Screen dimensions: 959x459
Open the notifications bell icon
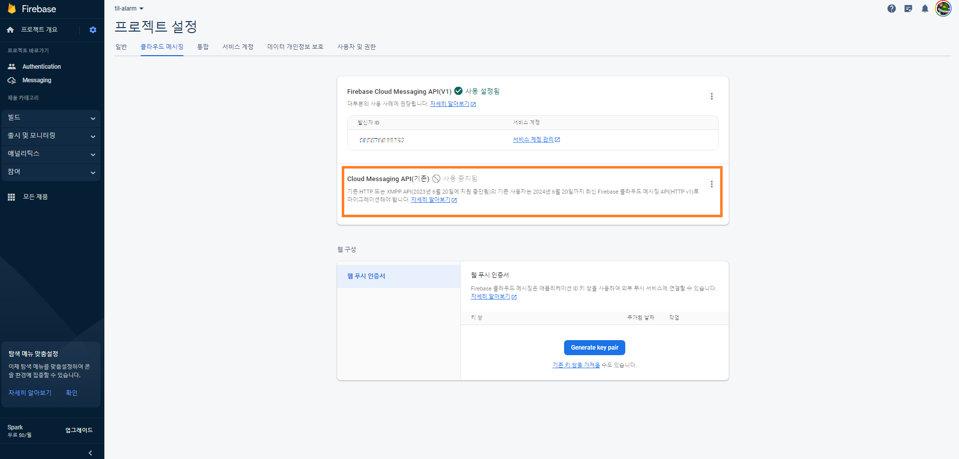pyautogui.click(x=925, y=9)
